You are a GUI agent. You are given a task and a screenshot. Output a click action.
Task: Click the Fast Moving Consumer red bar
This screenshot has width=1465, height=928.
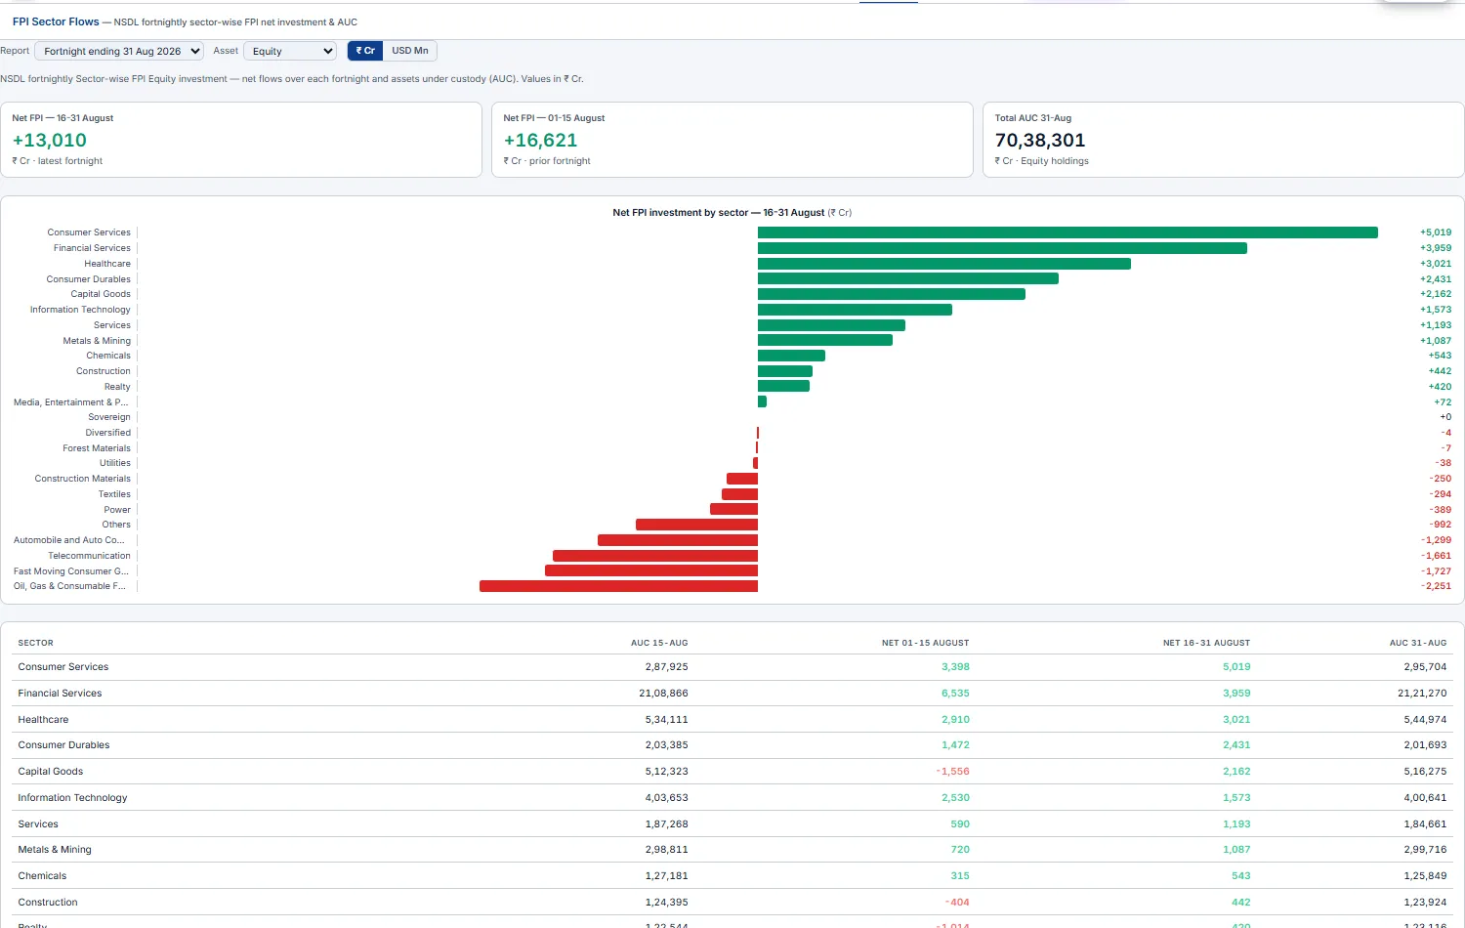(651, 570)
